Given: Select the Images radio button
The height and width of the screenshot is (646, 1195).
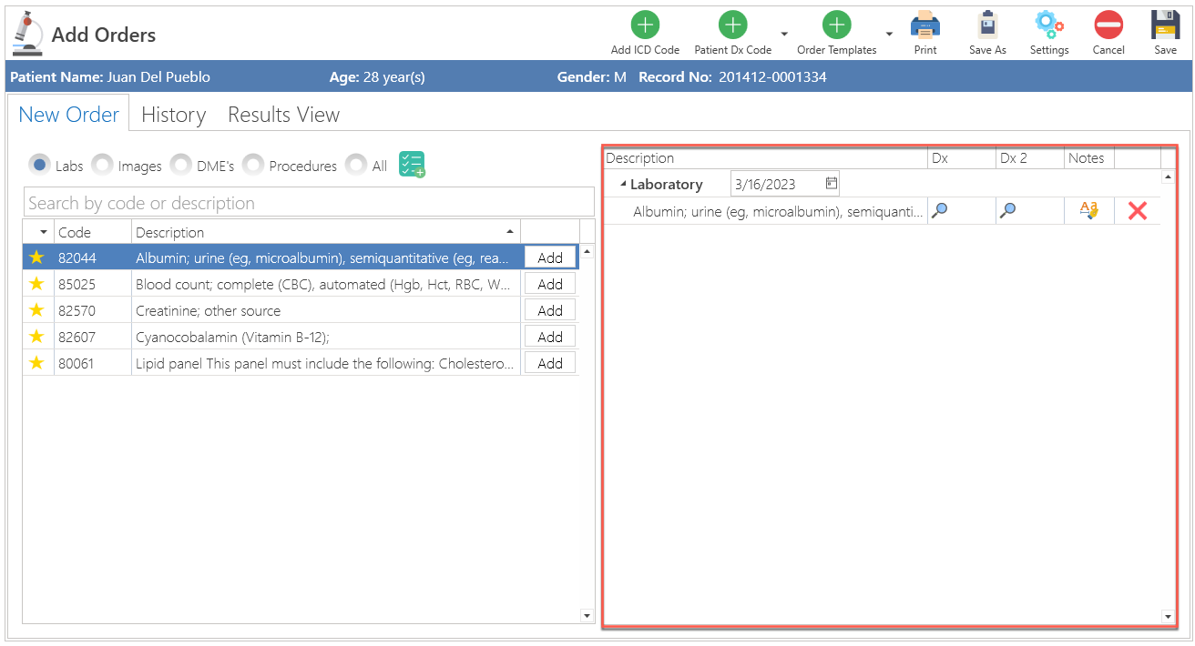Looking at the screenshot, I should (x=102, y=165).
